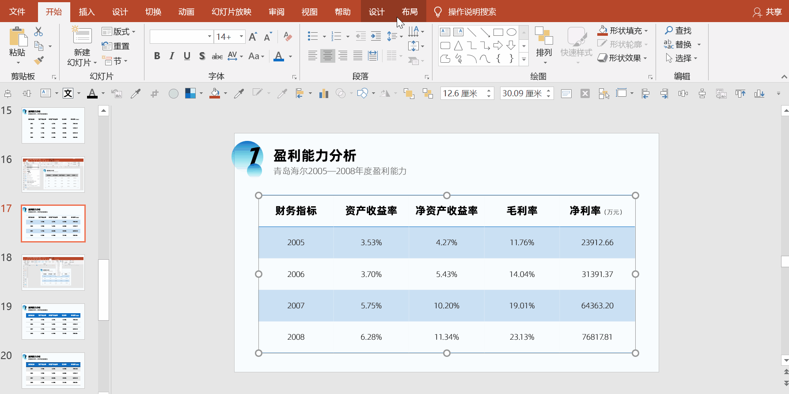Toggle strikethrough formatting
Screen dimensions: 789x394
click(x=217, y=56)
